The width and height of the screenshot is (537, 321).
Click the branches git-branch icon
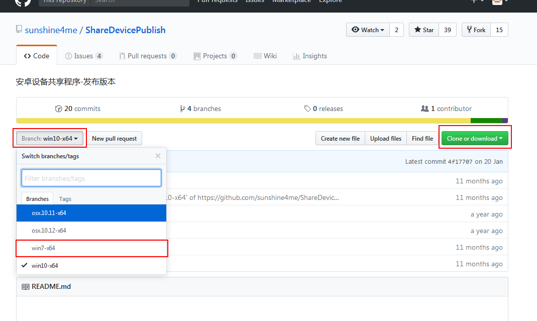(182, 109)
